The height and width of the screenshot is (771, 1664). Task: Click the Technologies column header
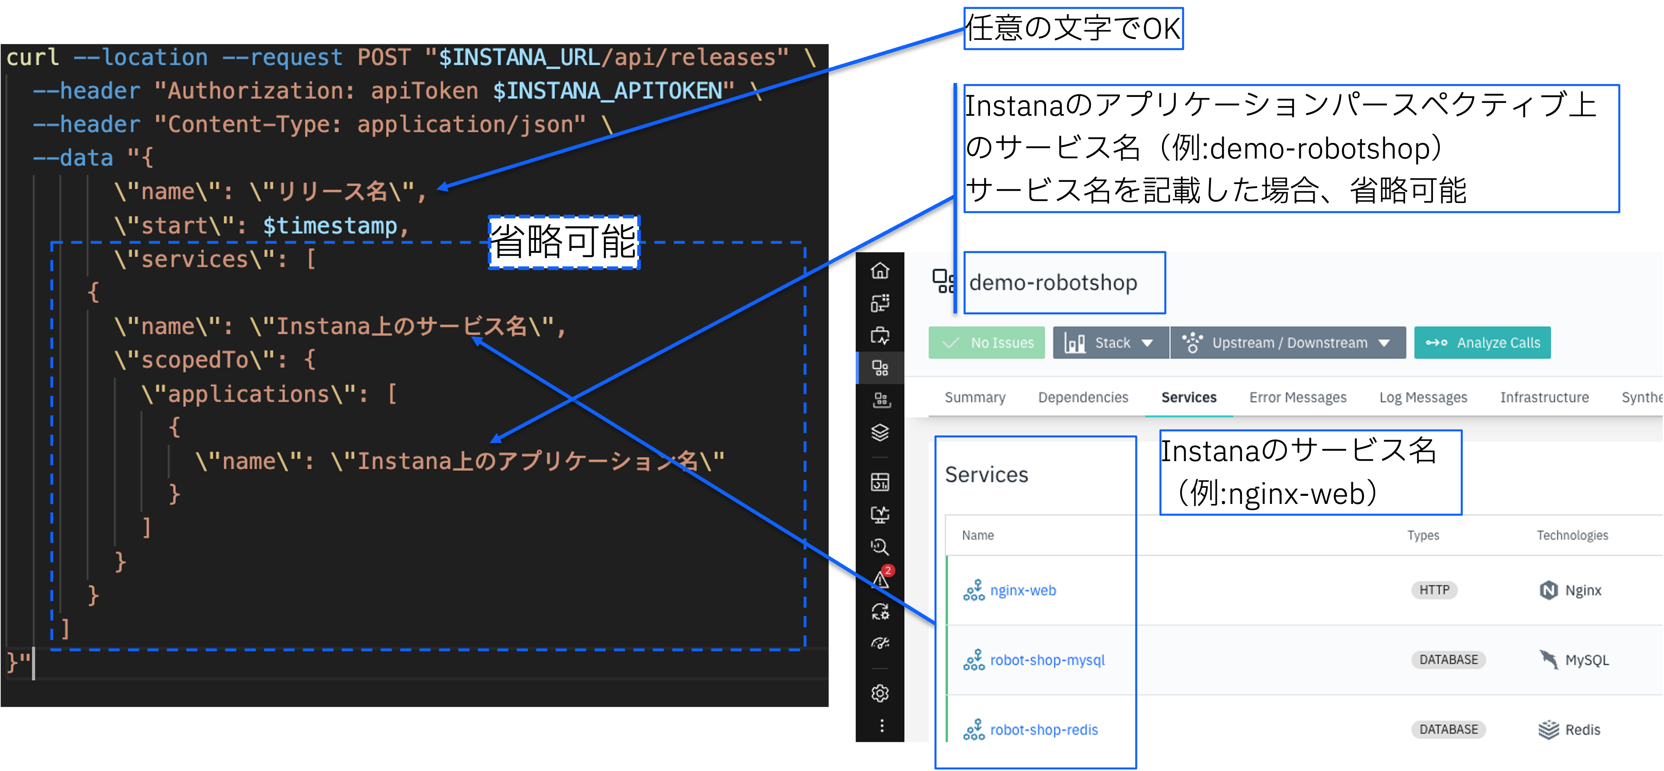pos(1572,535)
